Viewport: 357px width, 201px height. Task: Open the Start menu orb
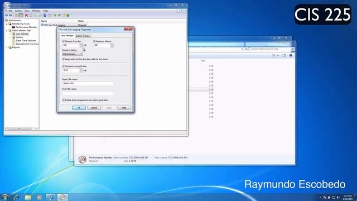pos(4,197)
